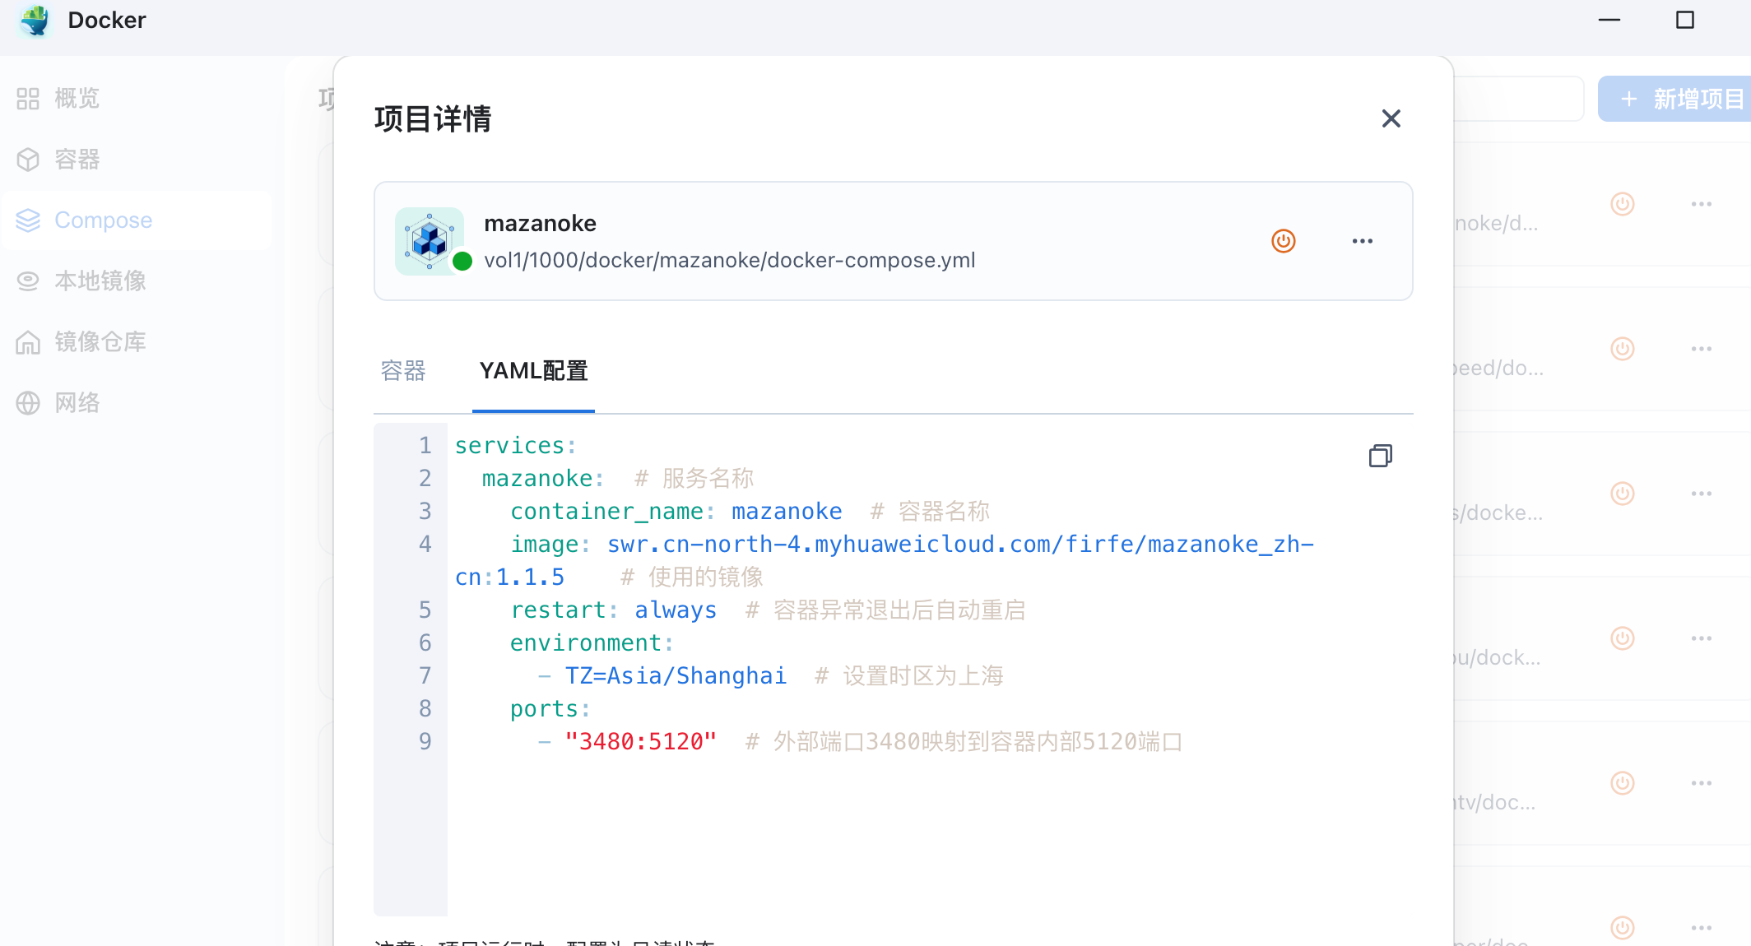Click the Docker app logo icon
Viewport: 1751px width, 946px height.
35,20
